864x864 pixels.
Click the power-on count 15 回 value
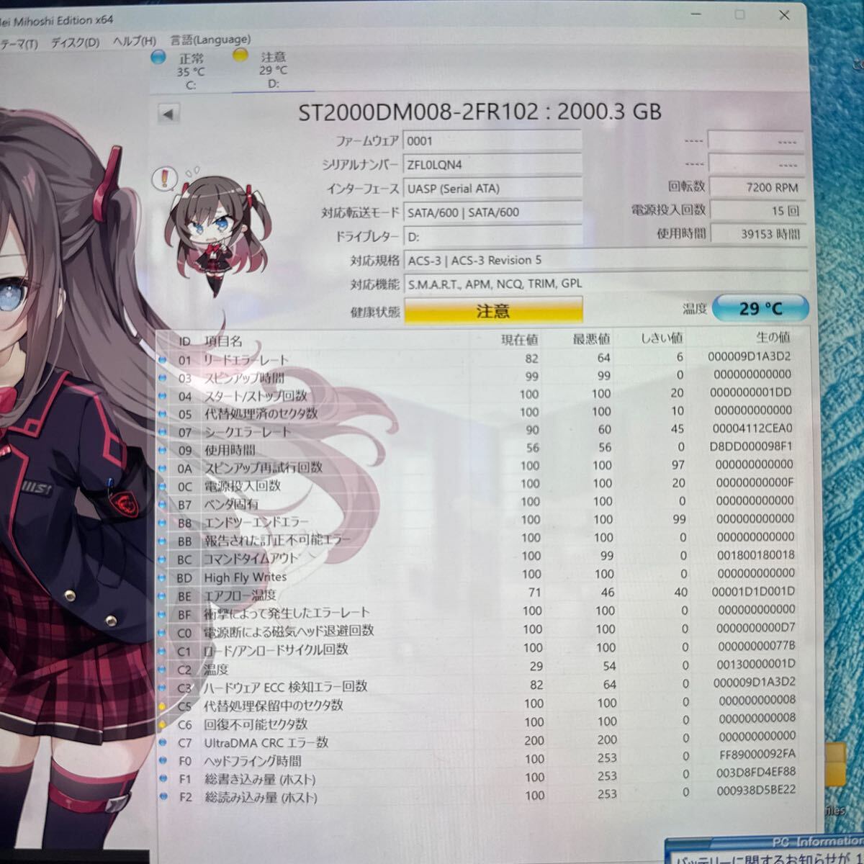[756, 210]
